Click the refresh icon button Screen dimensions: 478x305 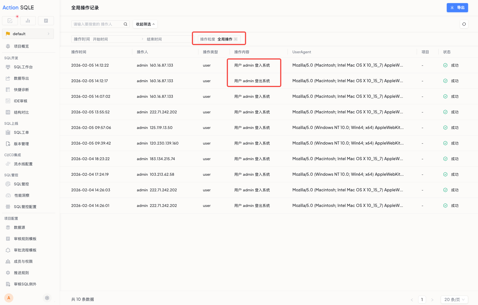464,24
